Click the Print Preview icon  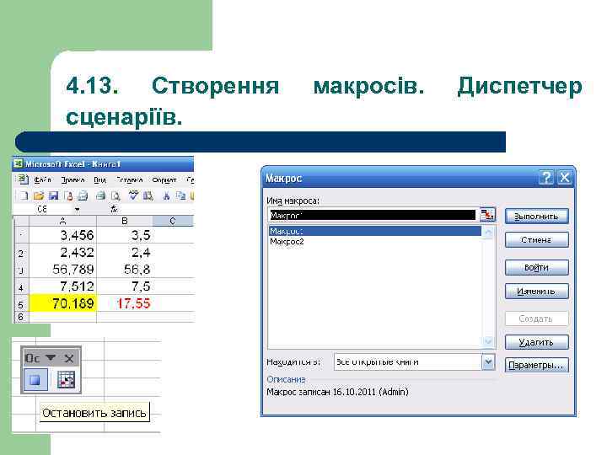tap(115, 195)
